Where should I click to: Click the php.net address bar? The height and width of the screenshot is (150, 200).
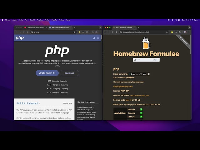(53, 32)
